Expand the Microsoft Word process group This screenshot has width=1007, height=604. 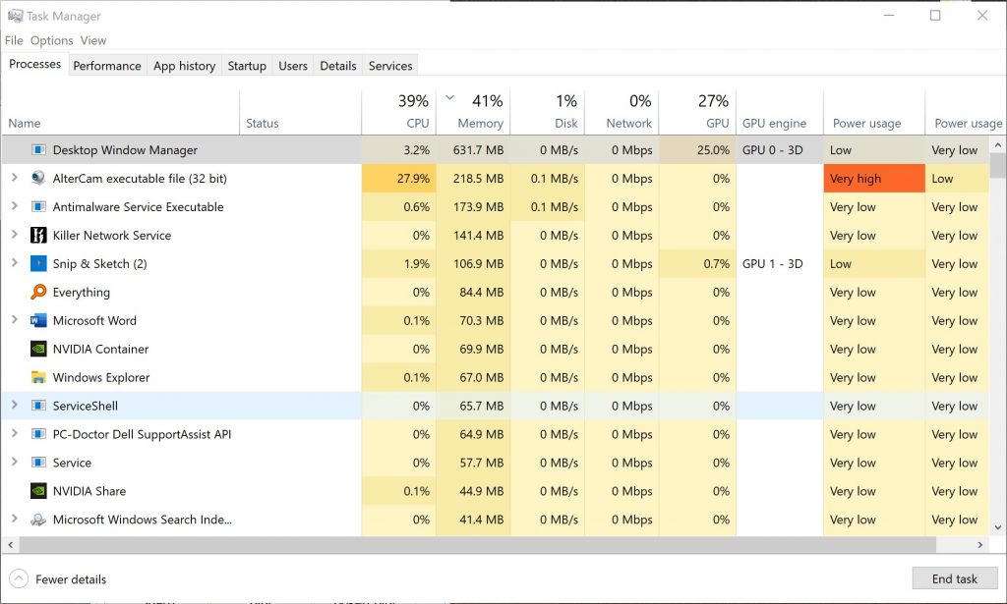(x=14, y=319)
